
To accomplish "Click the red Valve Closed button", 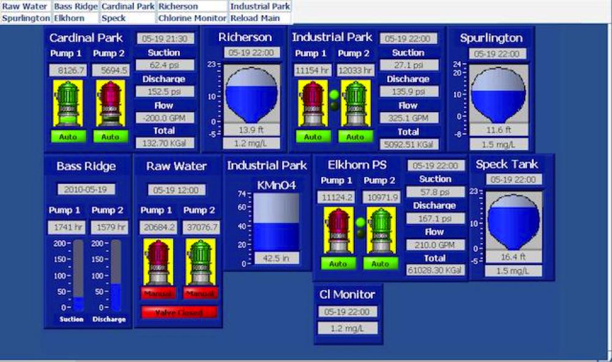I will tap(179, 312).
